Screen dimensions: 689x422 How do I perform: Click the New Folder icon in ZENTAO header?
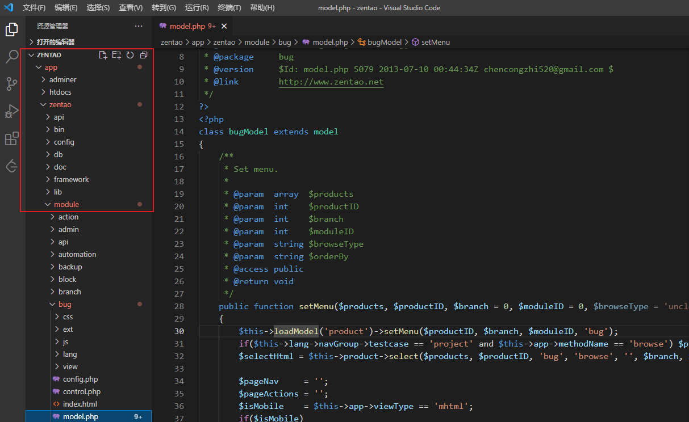116,55
